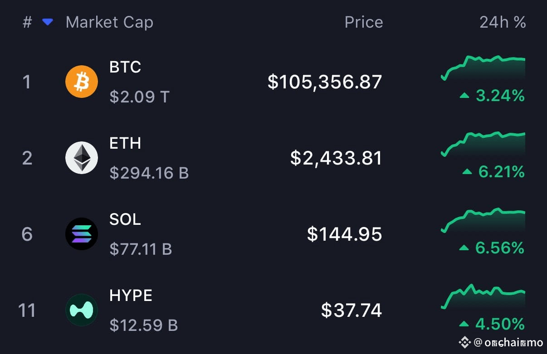
Task: Open the HYPE teal logo icon
Action: 82,310
